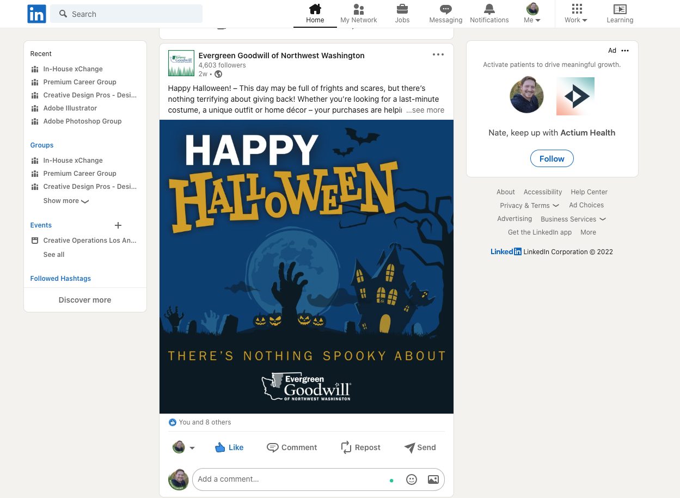Open Ad Choices link

pyautogui.click(x=586, y=205)
